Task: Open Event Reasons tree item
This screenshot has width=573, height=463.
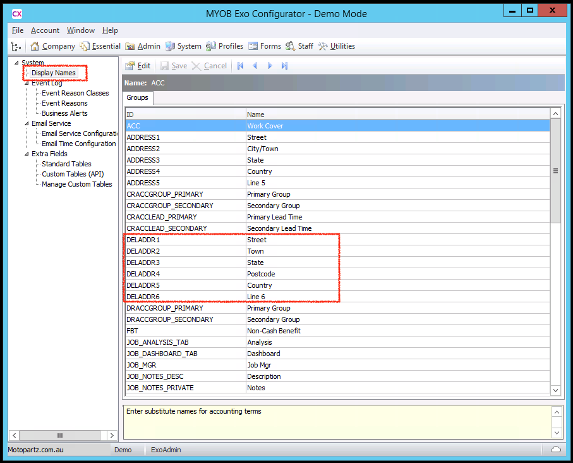Action: coord(64,103)
